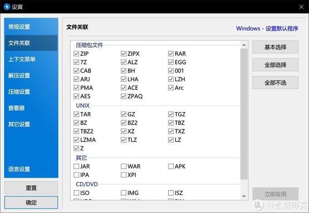Click the 全部不选 button
The width and height of the screenshot is (309, 213).
pos(275,83)
